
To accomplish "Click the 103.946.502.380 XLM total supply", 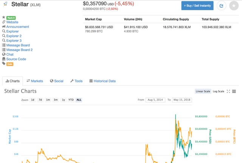I will click(x=216, y=27).
